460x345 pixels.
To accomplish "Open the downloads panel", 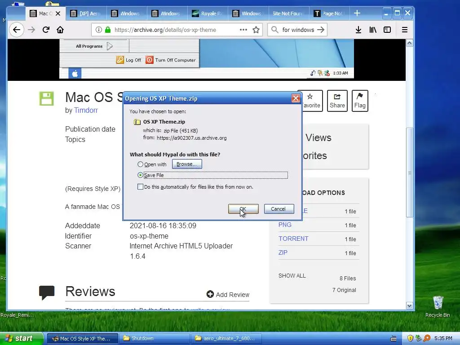I will (358, 30).
